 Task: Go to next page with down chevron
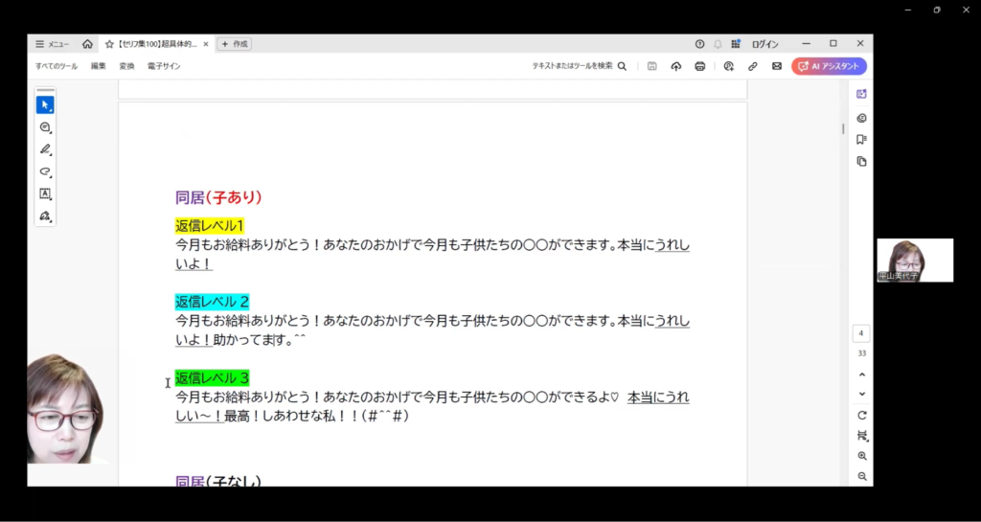point(862,394)
